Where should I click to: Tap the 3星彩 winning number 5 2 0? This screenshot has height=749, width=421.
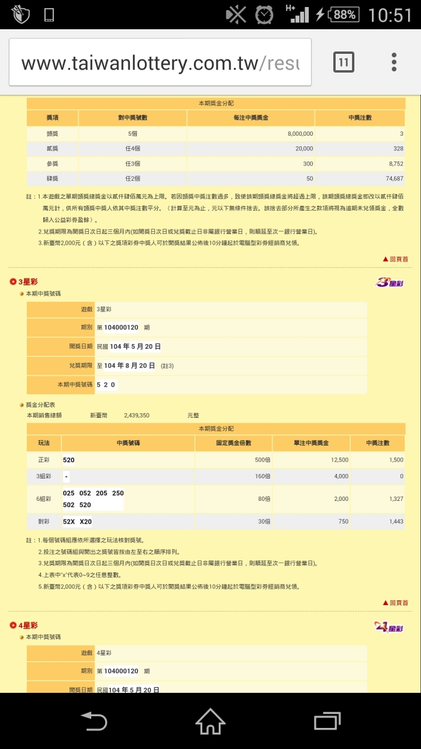(106, 385)
